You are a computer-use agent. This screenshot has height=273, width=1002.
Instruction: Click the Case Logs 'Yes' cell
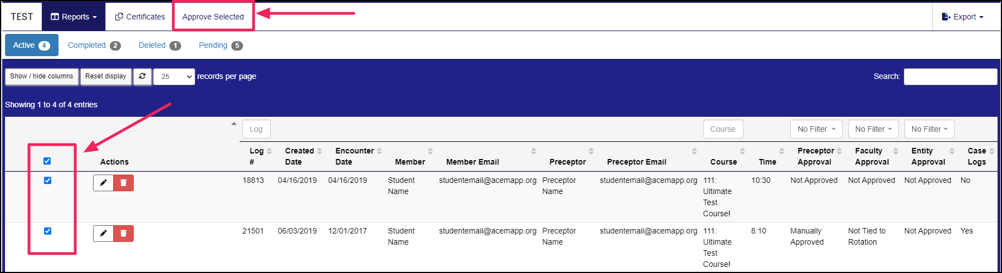(967, 231)
